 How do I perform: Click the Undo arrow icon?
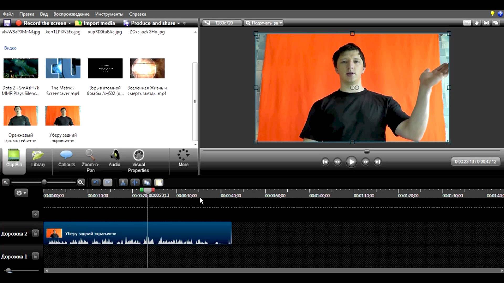coord(96,182)
